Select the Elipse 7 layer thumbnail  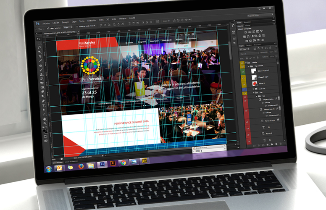[255, 84]
